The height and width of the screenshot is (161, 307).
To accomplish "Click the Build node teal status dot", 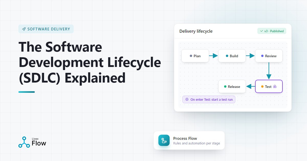I will 227,56.
